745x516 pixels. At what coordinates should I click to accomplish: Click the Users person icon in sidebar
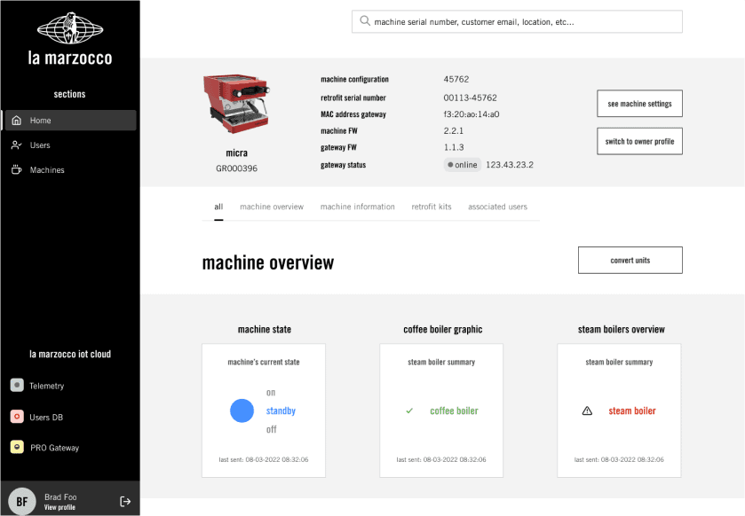(x=17, y=145)
